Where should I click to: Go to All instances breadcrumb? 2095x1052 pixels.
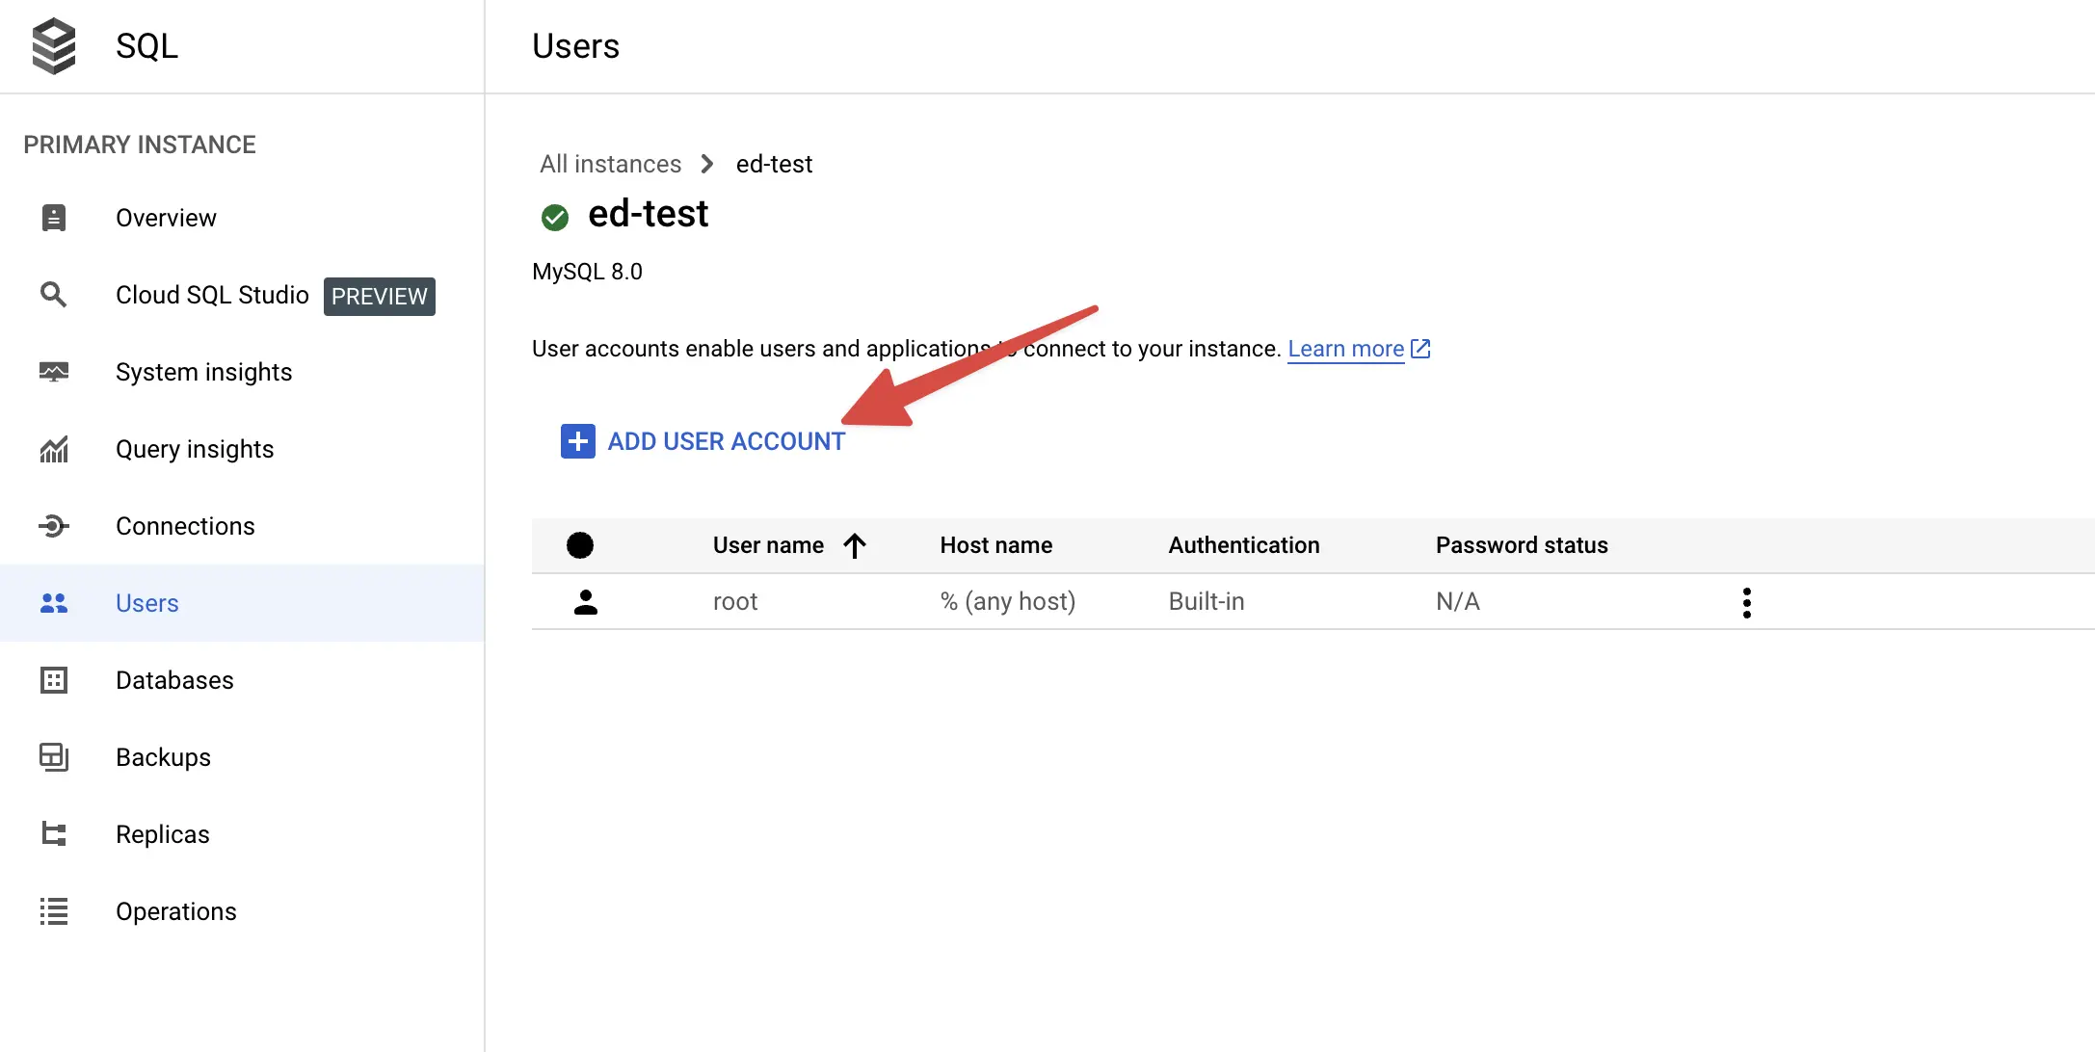click(x=611, y=164)
